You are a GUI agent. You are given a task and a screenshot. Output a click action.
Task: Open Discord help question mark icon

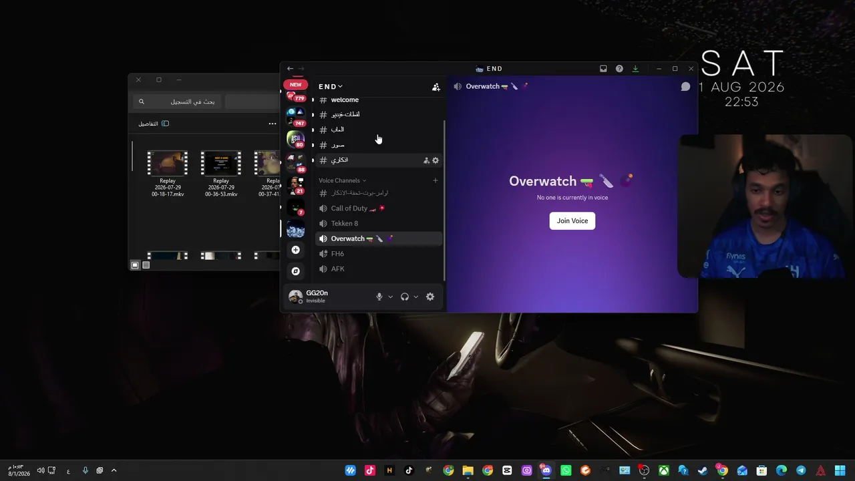tap(619, 69)
